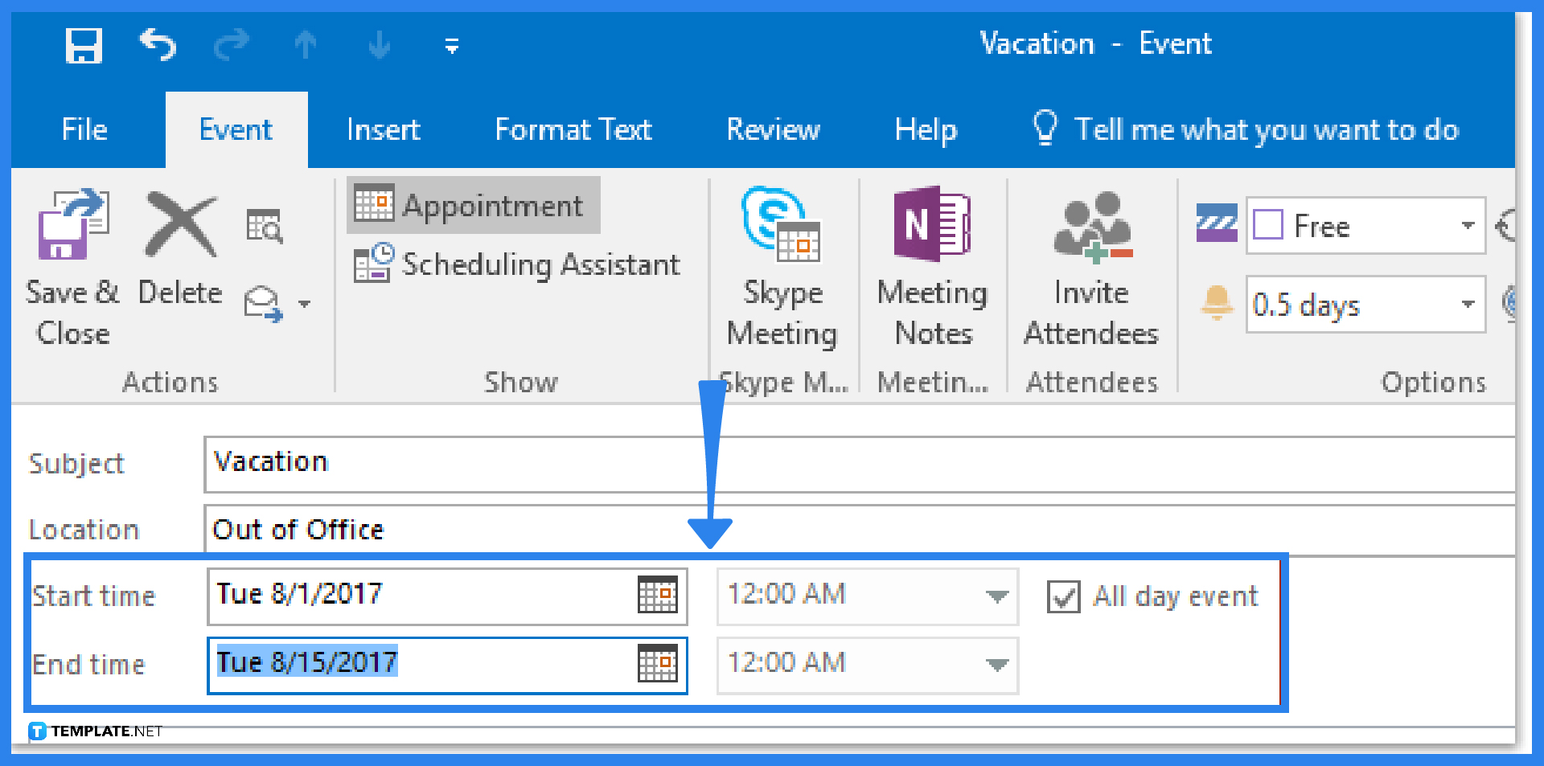Screen dimensions: 1544x766
Task: Expand the Forward dropdown arrow
Action: [304, 304]
